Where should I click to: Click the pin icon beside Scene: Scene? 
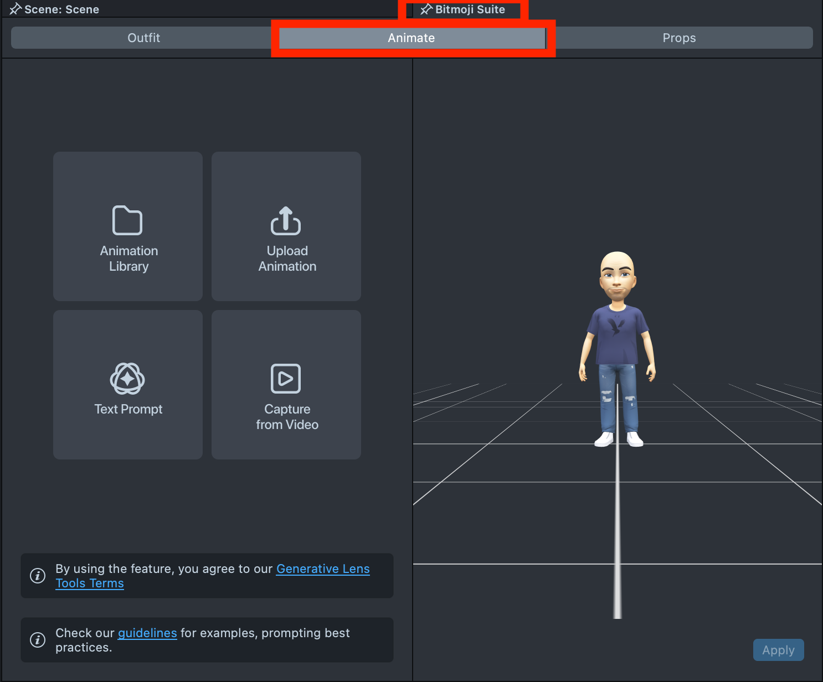click(15, 9)
